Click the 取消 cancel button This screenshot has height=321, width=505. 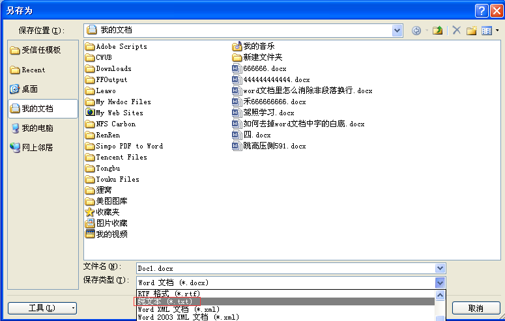click(x=476, y=308)
